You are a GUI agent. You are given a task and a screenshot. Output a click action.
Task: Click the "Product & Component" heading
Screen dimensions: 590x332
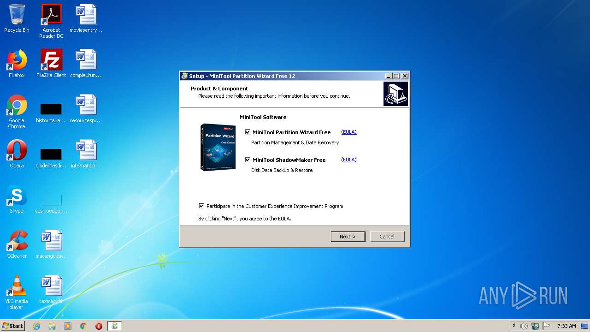[x=219, y=89]
